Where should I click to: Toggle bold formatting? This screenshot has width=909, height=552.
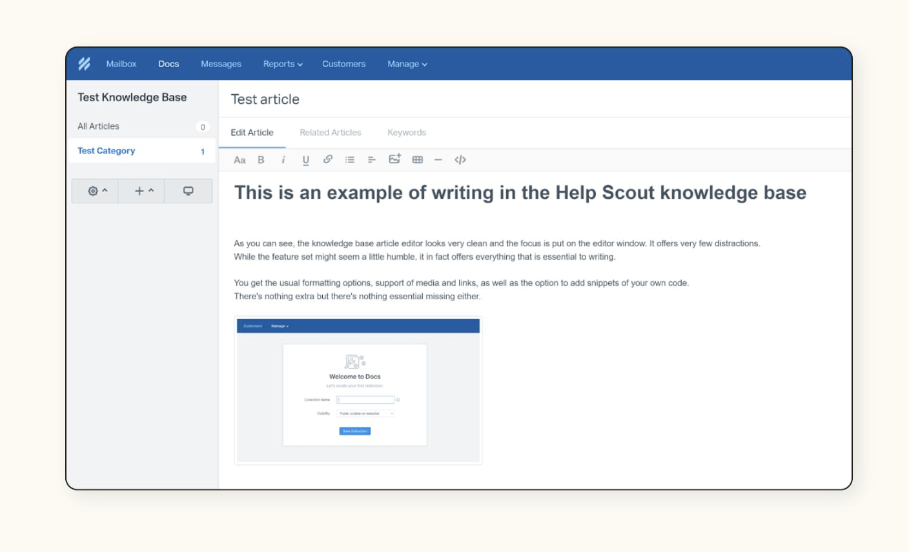261,160
